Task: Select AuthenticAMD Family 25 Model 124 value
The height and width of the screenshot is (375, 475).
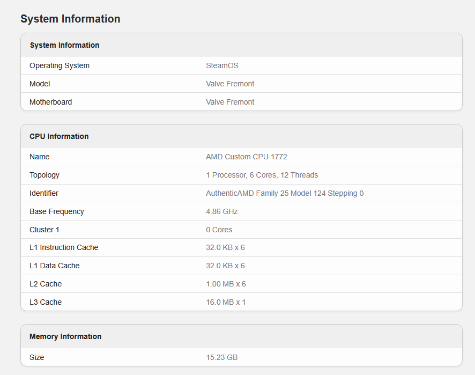Action: point(285,193)
